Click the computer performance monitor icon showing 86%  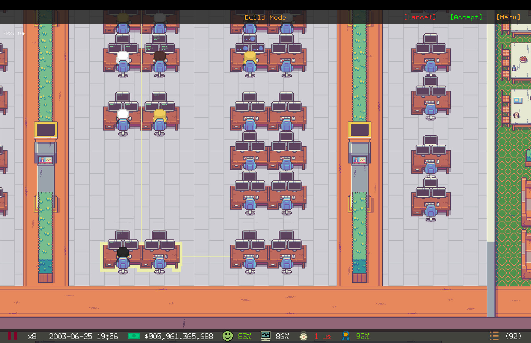(x=266, y=336)
